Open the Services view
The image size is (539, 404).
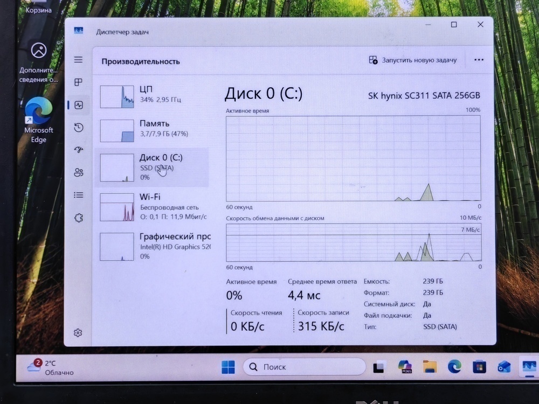pyautogui.click(x=78, y=217)
